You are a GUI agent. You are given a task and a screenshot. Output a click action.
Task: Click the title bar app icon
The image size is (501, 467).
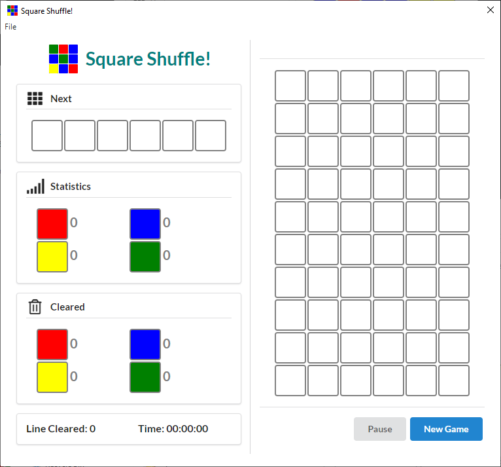click(12, 10)
